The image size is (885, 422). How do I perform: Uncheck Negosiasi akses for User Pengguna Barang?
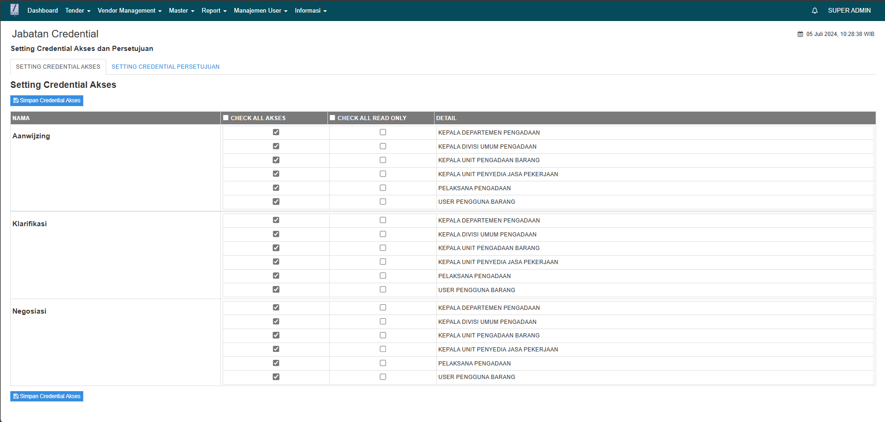(x=276, y=377)
